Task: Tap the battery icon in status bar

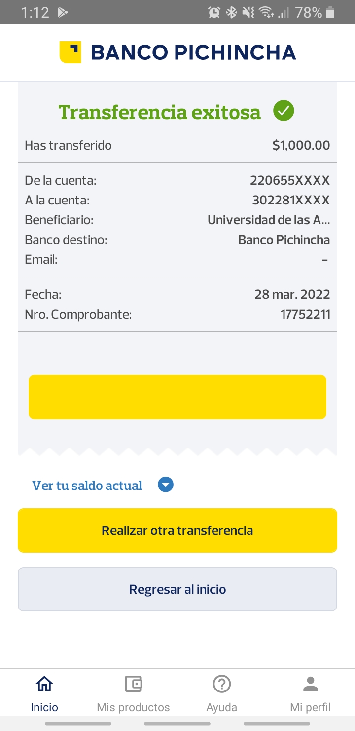Action: click(330, 13)
